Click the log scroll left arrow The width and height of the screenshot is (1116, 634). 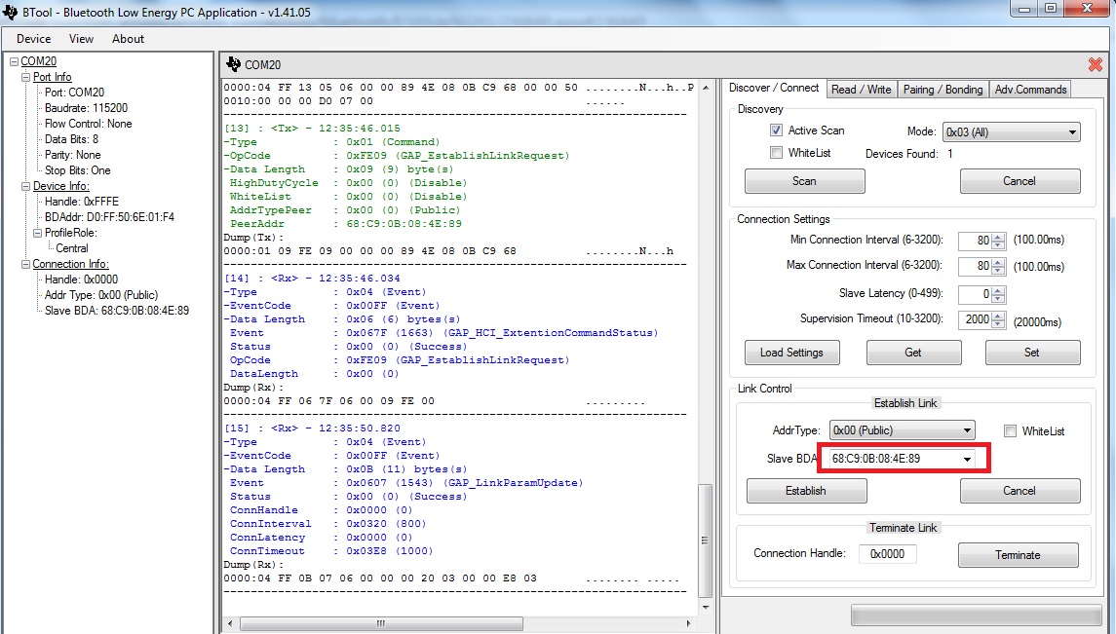[x=230, y=623]
